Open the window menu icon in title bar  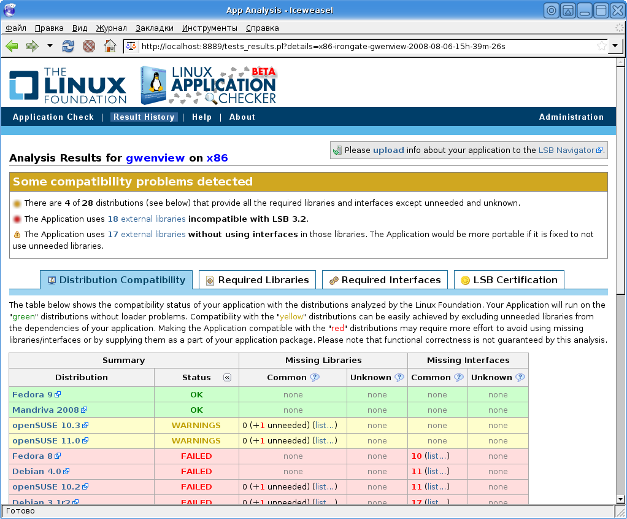click(x=9, y=10)
